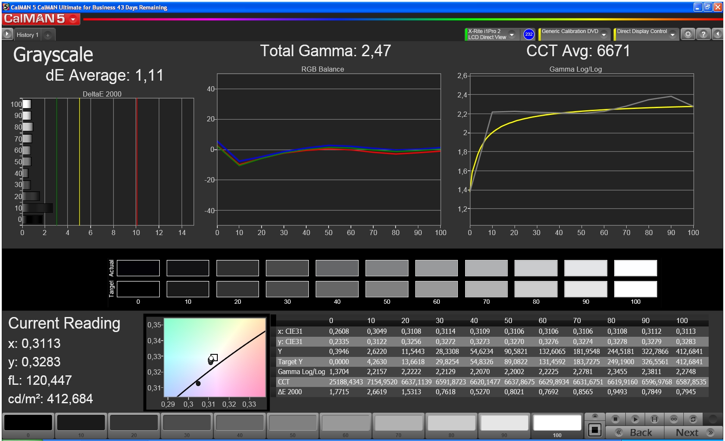Switch to the History 1 tab
Screen dimensions: 725x441
[27, 35]
